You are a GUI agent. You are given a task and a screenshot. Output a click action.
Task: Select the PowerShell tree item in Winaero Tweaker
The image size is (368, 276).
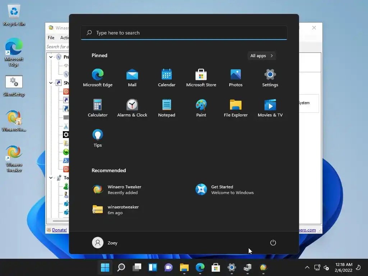(66, 161)
